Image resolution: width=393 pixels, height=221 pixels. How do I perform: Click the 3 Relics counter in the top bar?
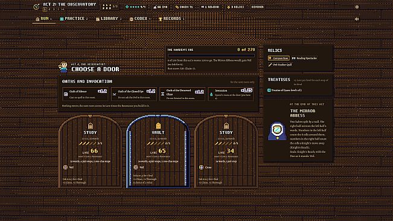click(235, 7)
